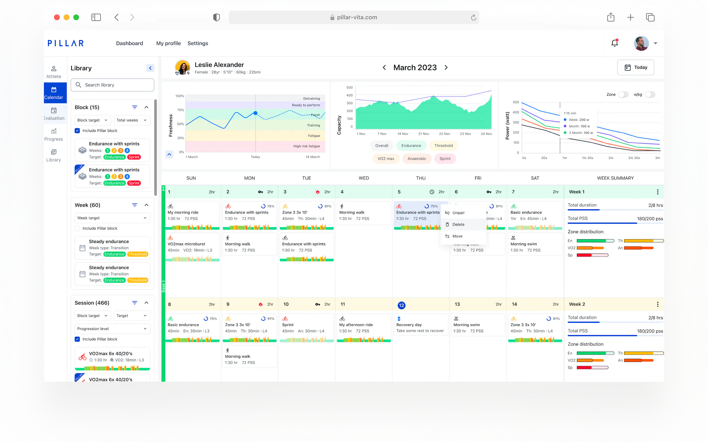Click Session section filter icon
Viewport: 708px width, 442px height.
coord(134,303)
